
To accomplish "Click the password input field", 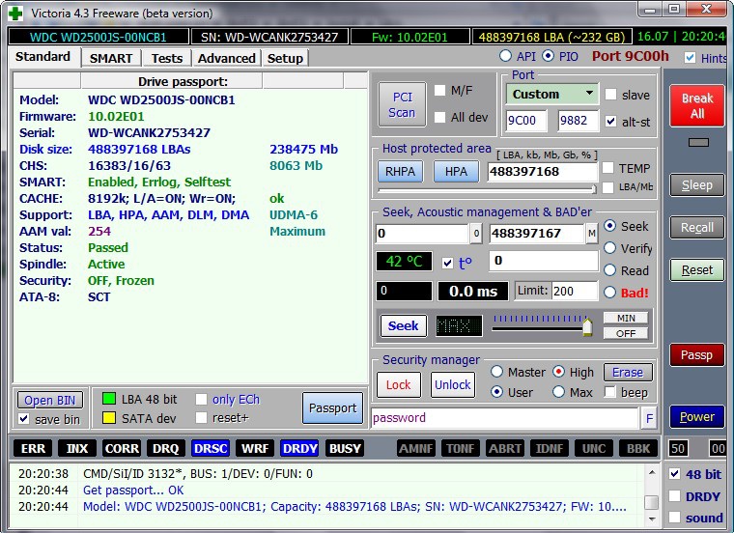I will 505,418.
